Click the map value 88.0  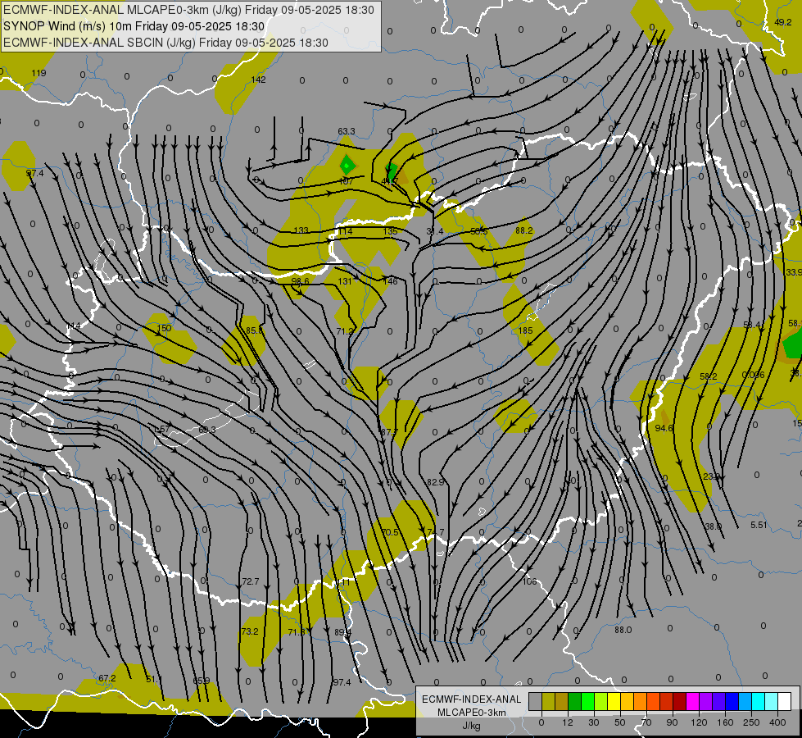(x=623, y=630)
